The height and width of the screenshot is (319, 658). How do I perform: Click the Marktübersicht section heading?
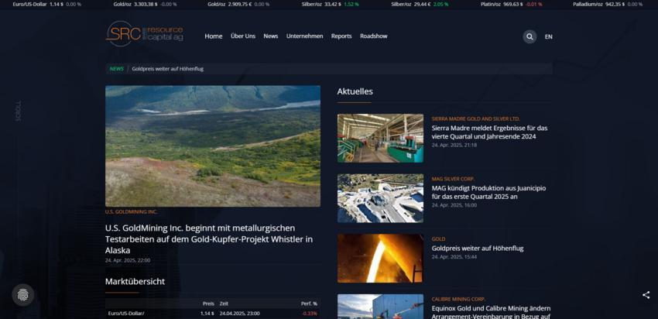click(x=135, y=281)
